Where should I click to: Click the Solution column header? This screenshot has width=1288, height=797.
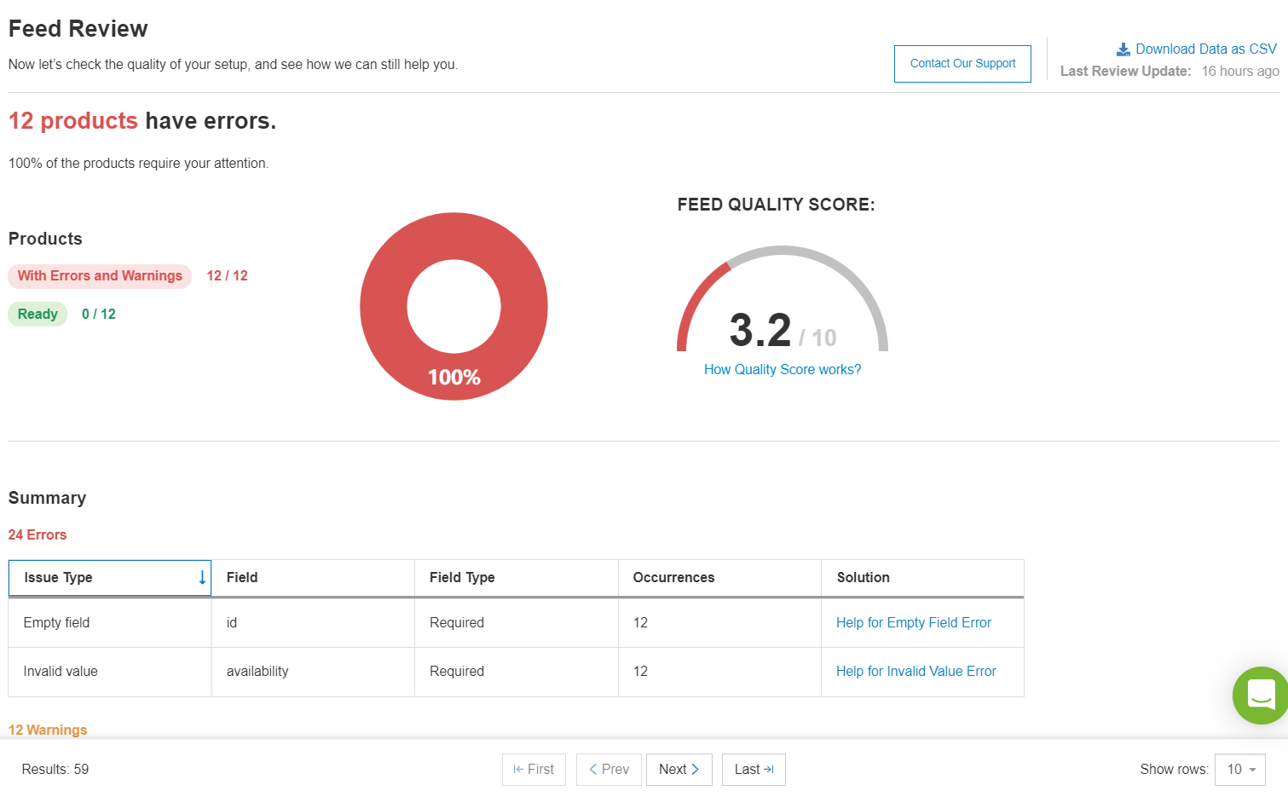tap(863, 578)
